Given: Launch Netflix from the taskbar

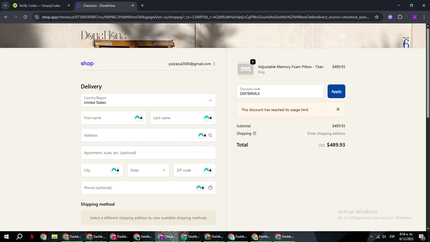Looking at the screenshot, I should tap(32, 237).
